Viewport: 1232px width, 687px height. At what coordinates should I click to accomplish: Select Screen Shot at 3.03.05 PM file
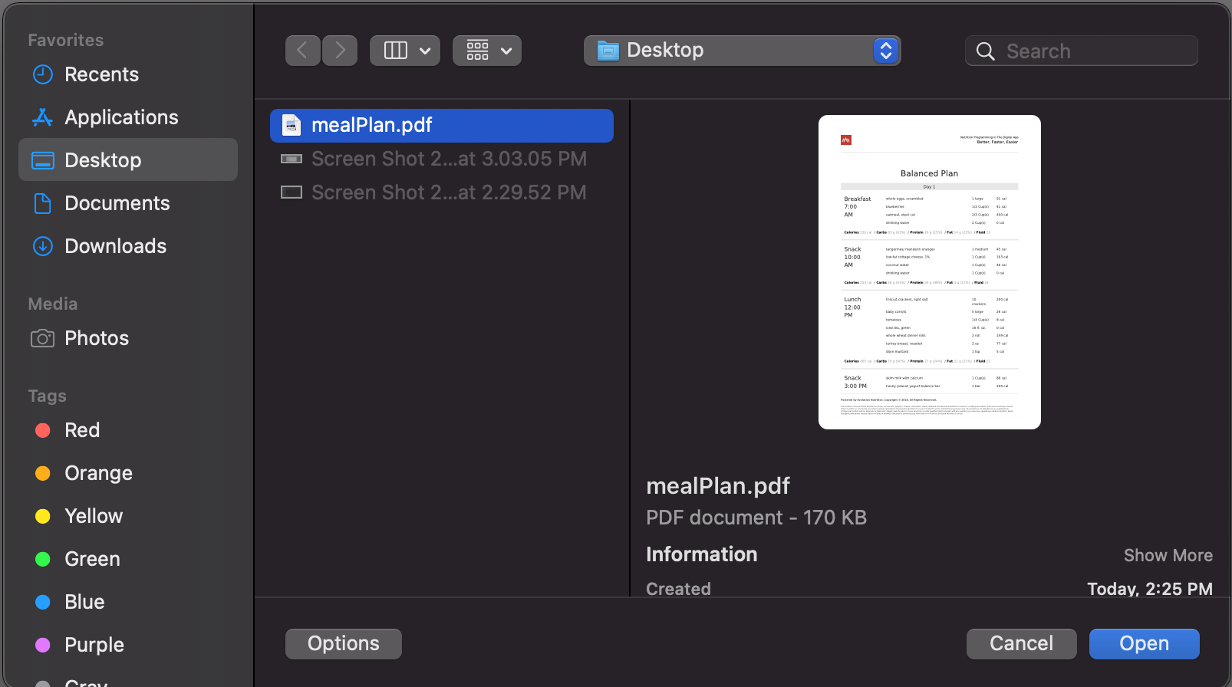442,159
